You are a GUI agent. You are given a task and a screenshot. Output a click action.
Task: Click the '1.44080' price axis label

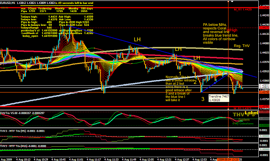tap(264, 43)
